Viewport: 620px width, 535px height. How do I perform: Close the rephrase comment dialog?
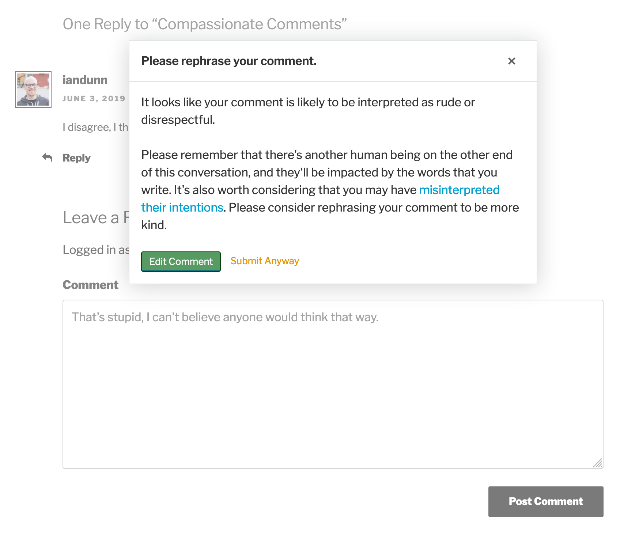coord(511,61)
